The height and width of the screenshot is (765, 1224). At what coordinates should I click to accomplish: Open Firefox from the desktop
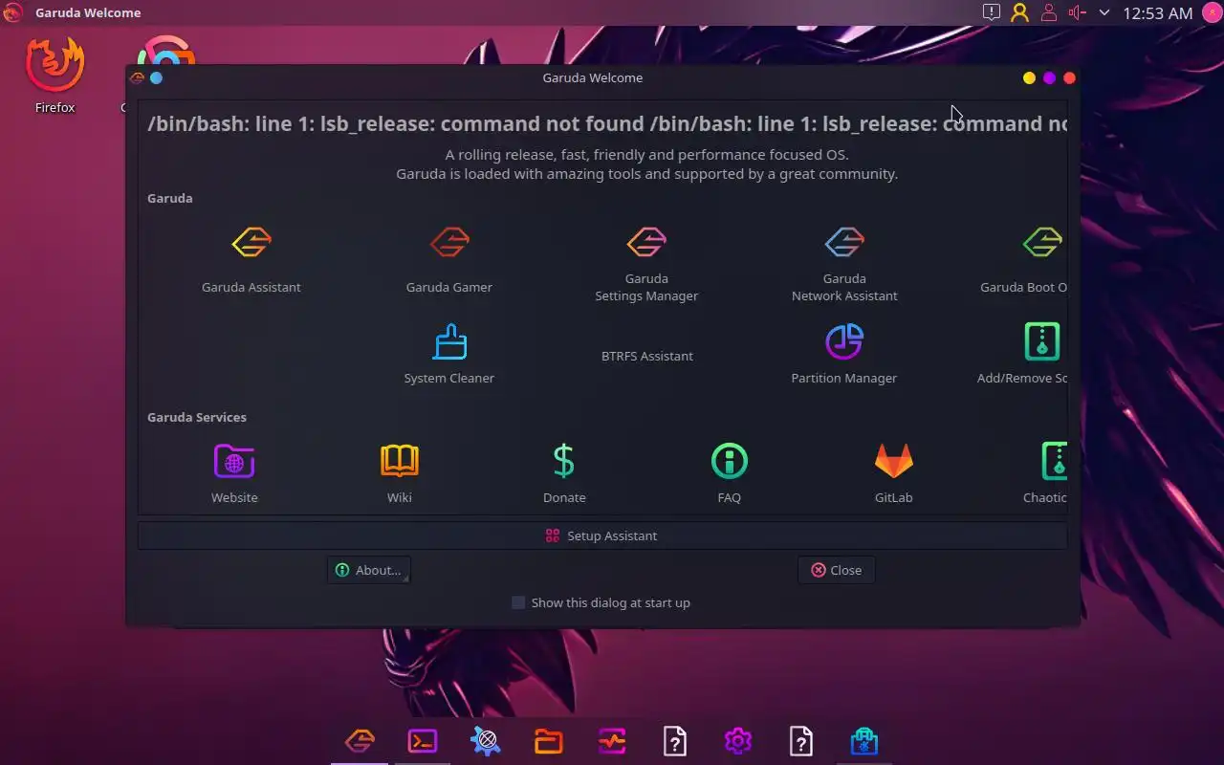coord(55,75)
